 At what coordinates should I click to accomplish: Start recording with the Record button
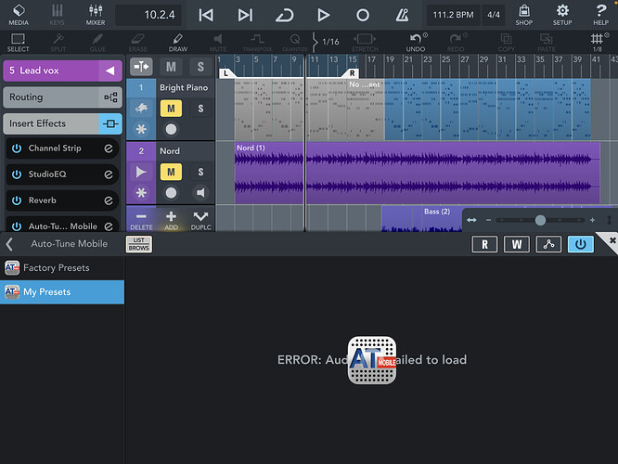pos(363,16)
